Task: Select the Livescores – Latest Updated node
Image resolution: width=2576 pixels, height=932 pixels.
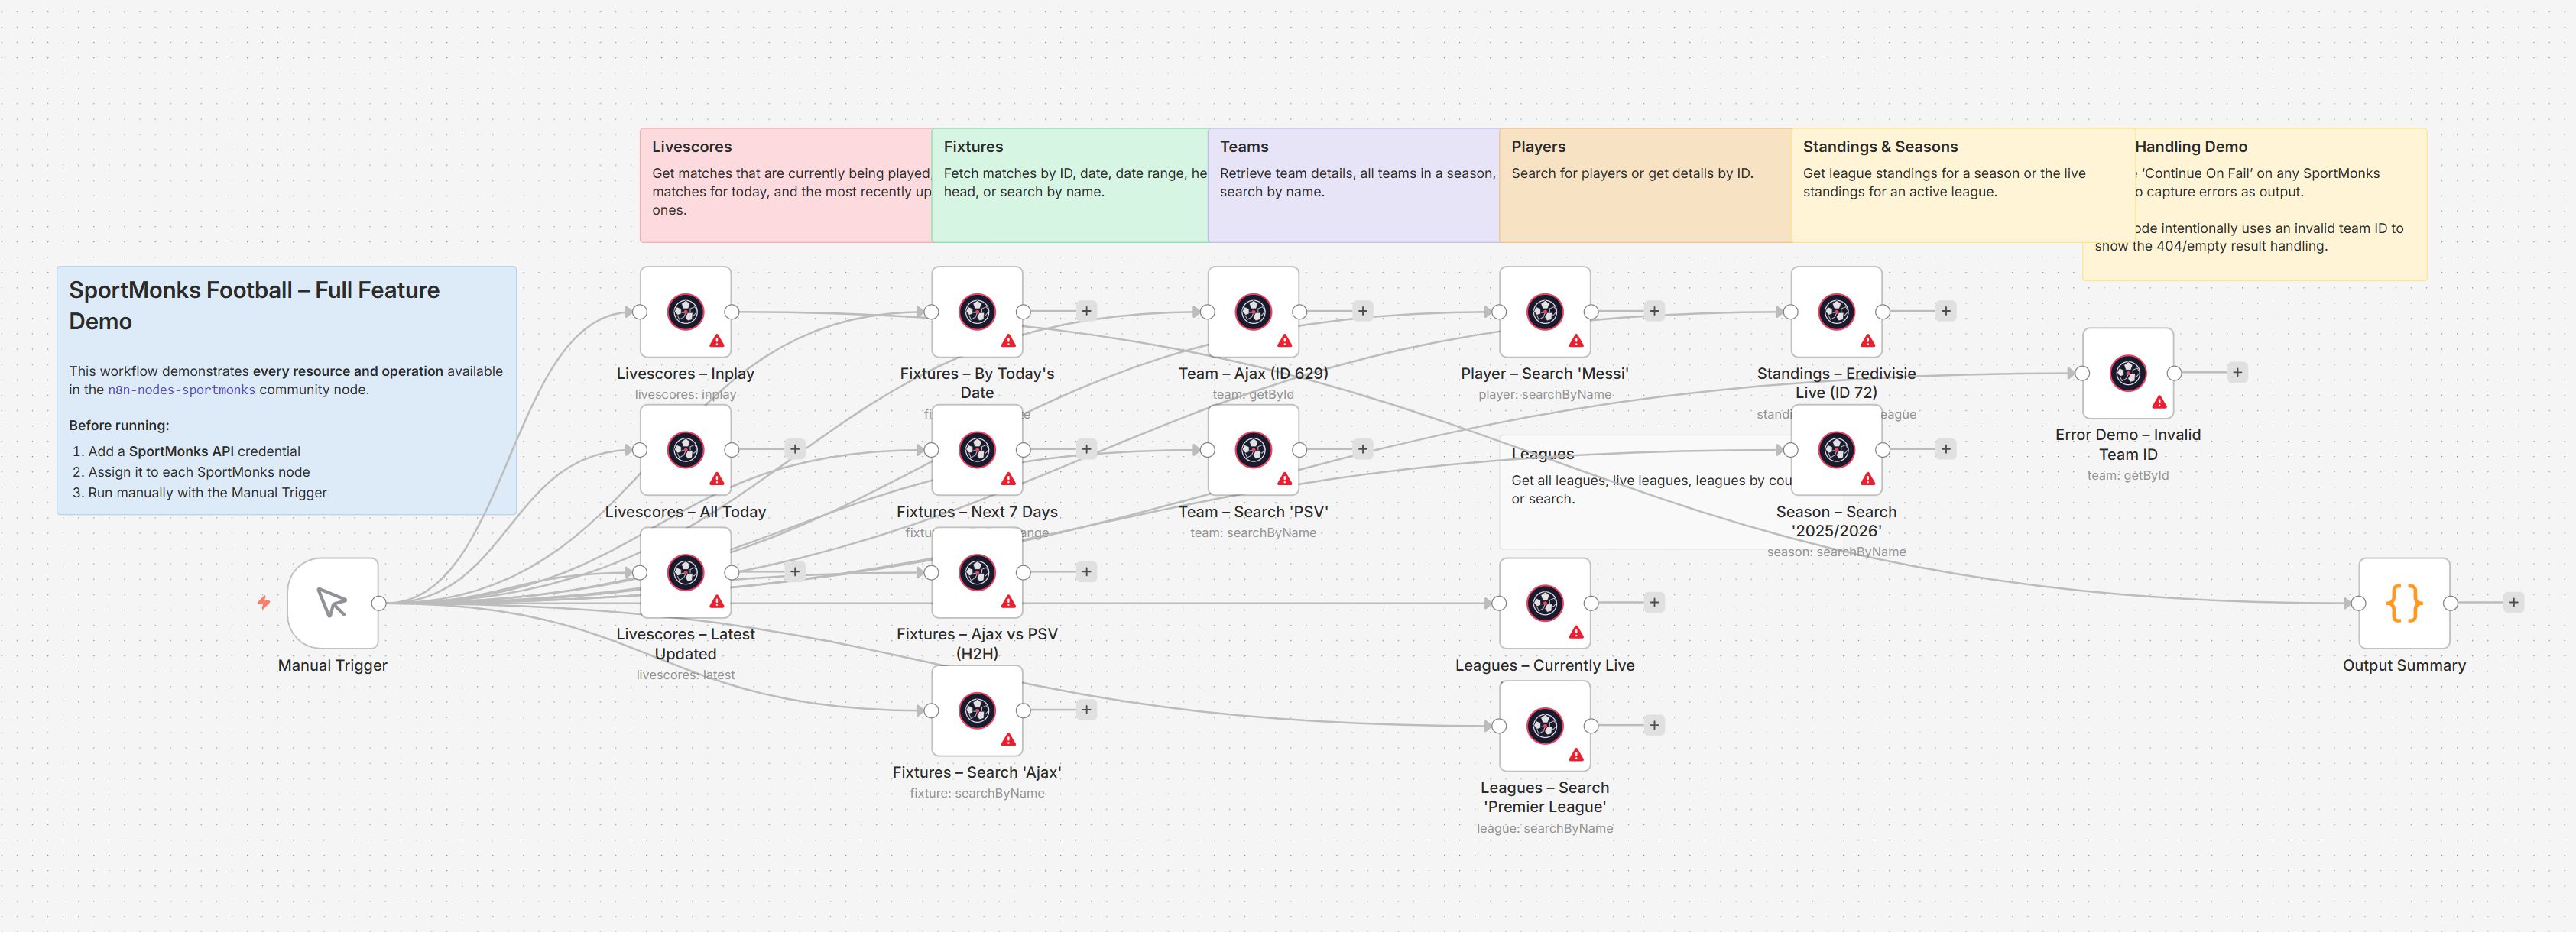Action: [x=685, y=572]
